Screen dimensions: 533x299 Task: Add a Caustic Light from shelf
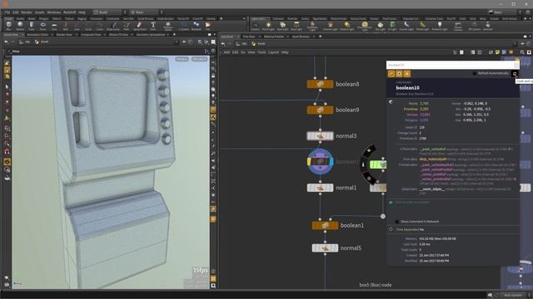[x=406, y=26]
